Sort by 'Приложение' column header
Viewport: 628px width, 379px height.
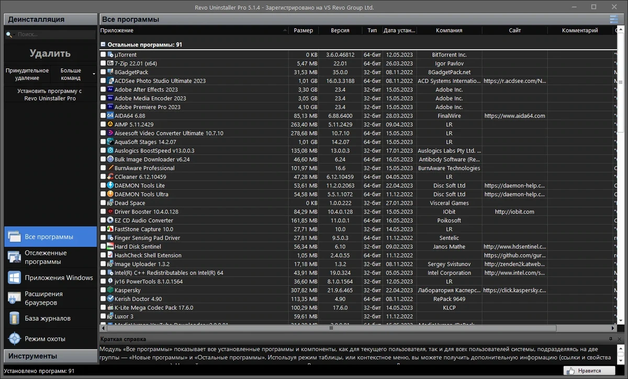(194, 30)
